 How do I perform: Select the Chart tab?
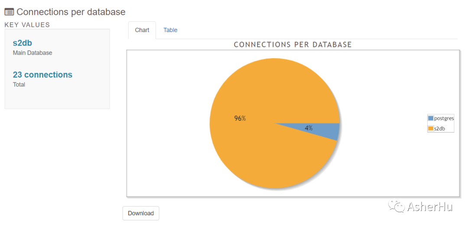[x=142, y=30]
